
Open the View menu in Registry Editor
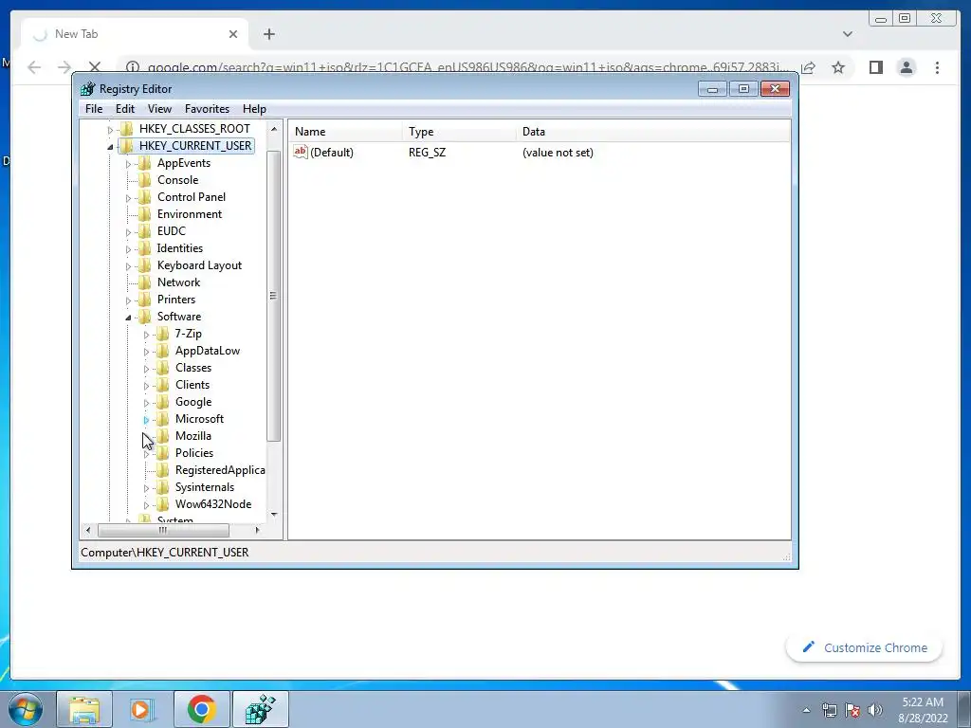point(159,109)
